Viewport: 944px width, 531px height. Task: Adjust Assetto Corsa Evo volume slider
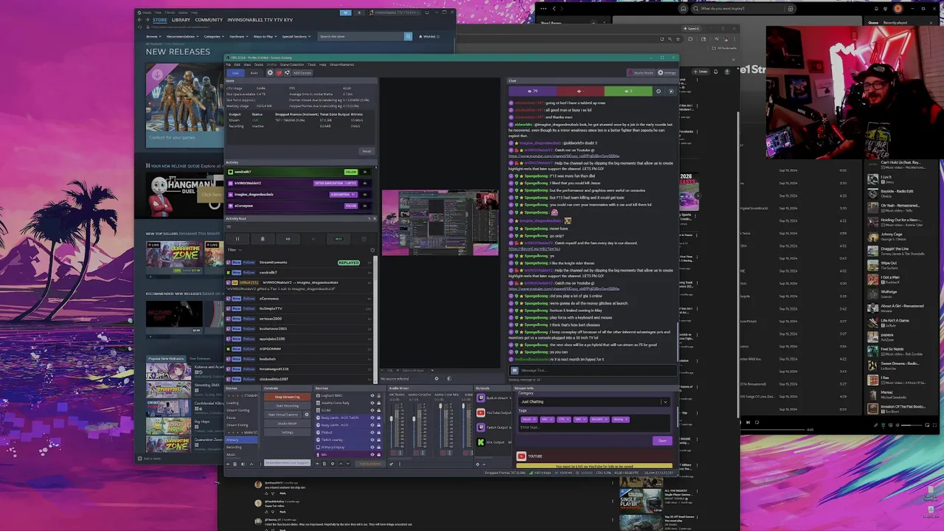(414, 418)
